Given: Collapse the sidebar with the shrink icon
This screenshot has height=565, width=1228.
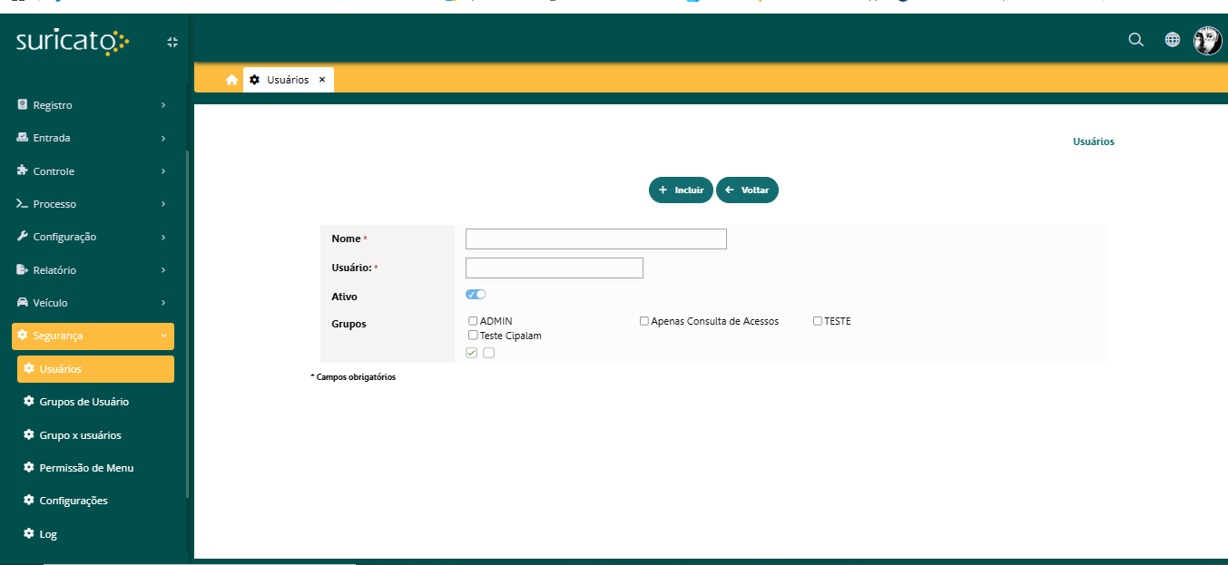Looking at the screenshot, I should click(172, 42).
